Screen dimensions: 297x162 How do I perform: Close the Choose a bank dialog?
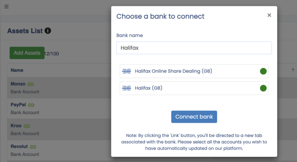tap(269, 15)
